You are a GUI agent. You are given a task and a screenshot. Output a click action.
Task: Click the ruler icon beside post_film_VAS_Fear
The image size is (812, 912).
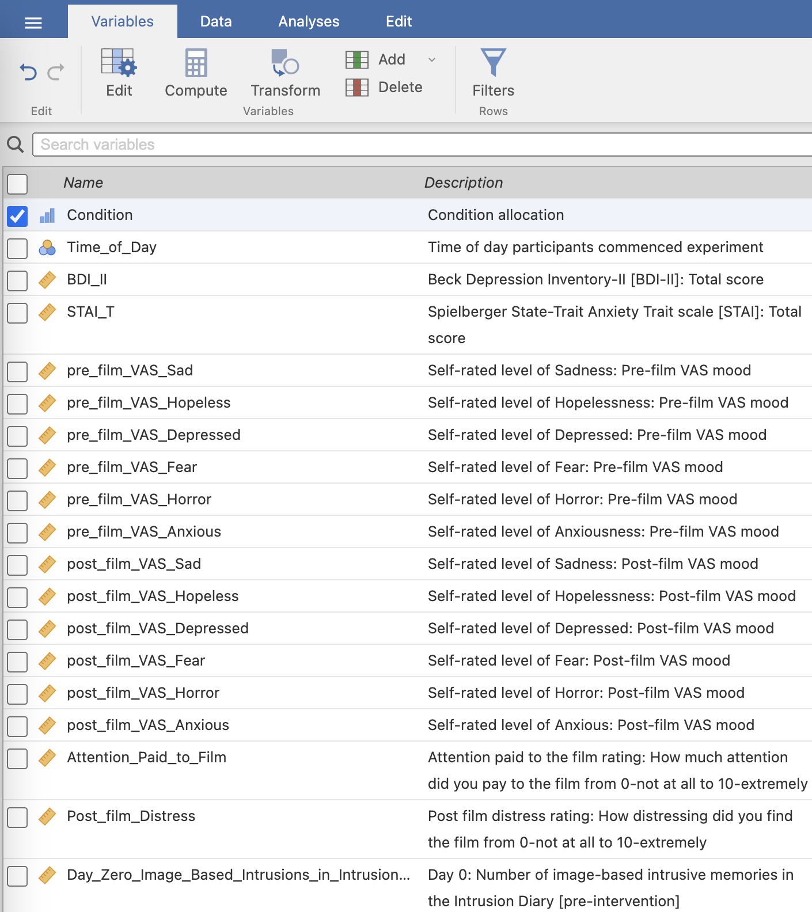[x=47, y=661]
